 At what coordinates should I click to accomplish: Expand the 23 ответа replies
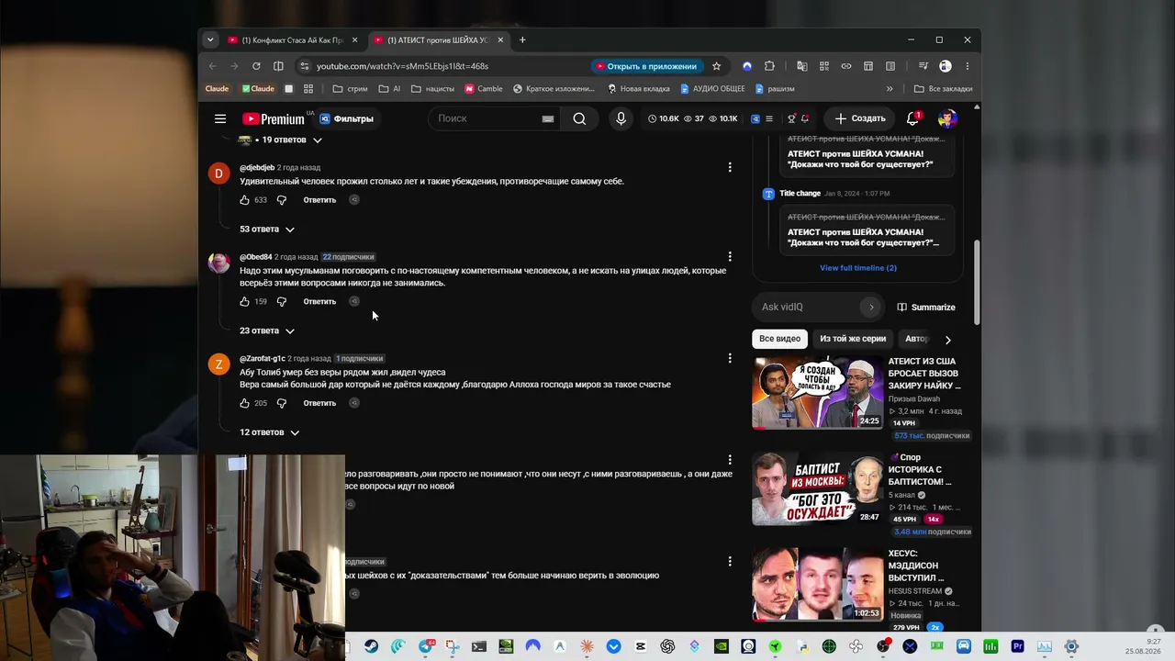pyautogui.click(x=267, y=330)
